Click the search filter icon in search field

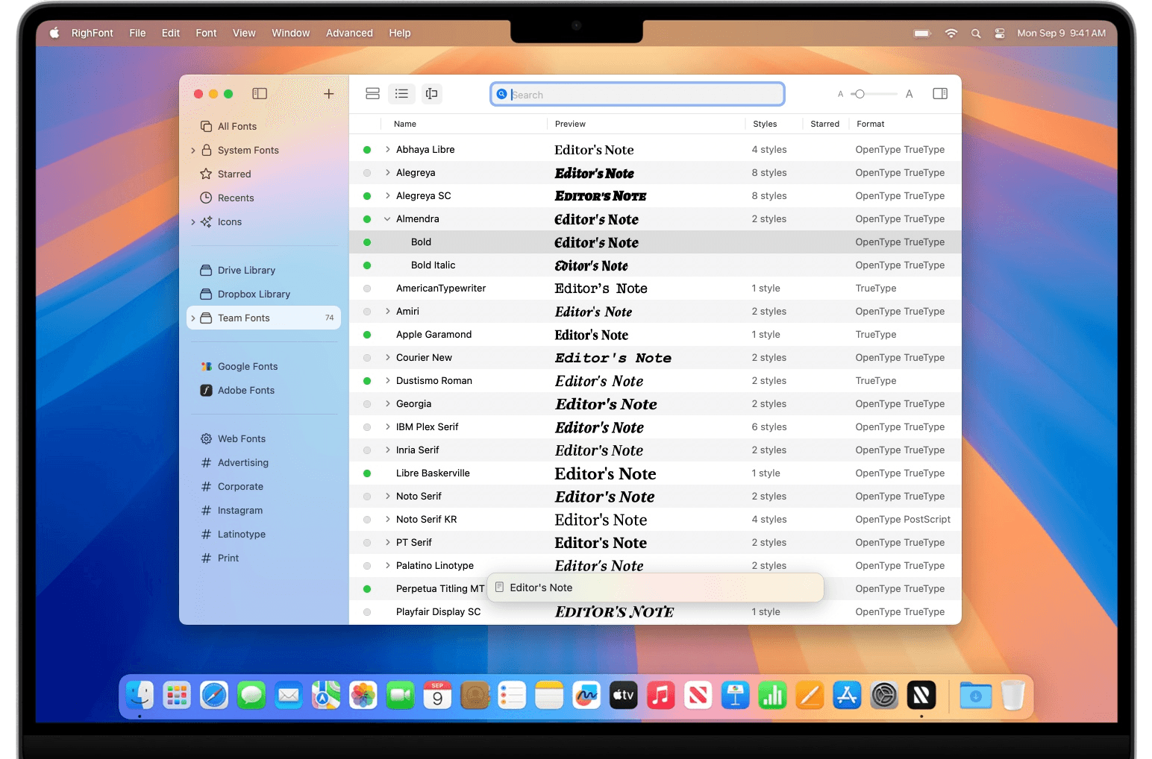coord(502,94)
